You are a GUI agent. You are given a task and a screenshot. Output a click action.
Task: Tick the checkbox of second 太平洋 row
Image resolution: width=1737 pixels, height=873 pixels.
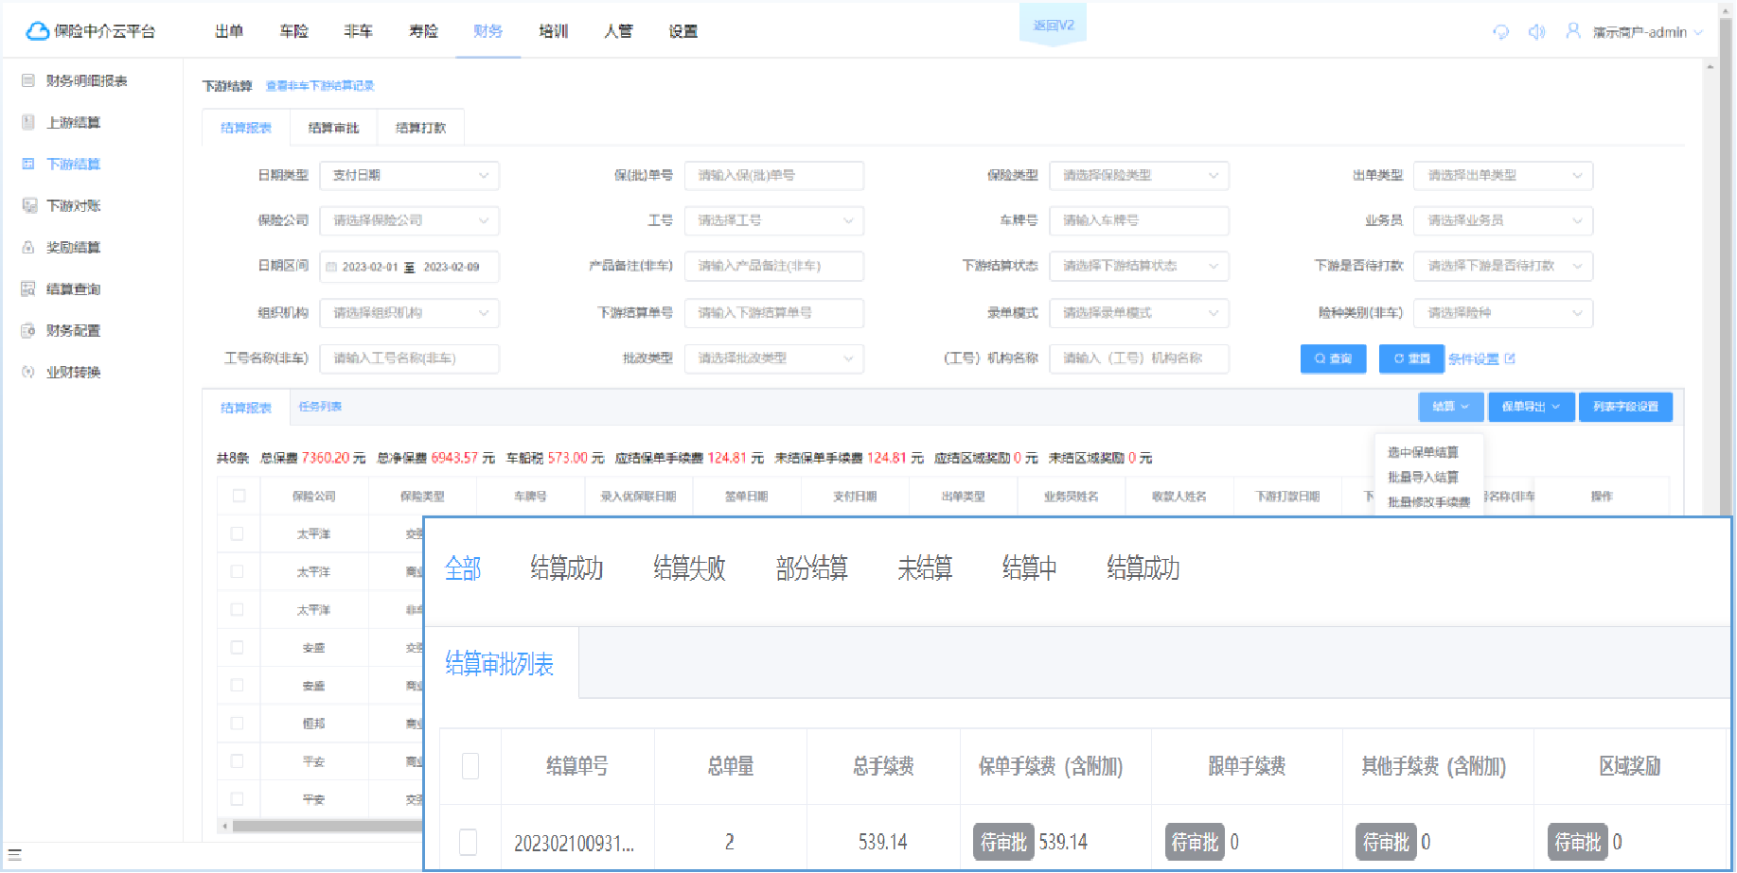coord(238,571)
